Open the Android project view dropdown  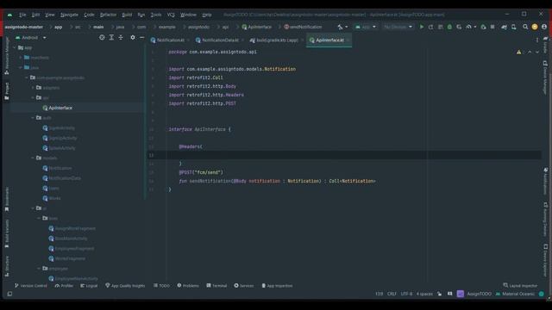(x=31, y=37)
